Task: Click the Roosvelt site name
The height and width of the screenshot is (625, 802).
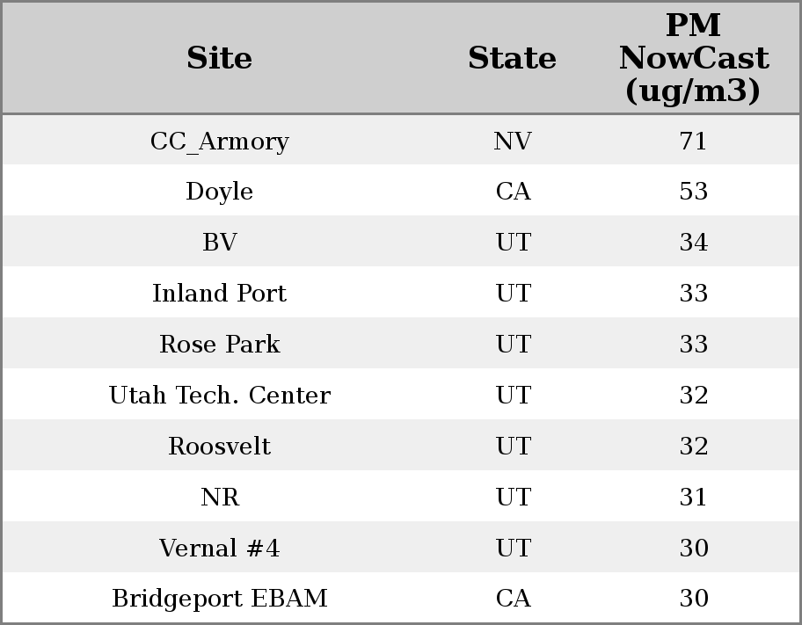Action: pos(219,446)
